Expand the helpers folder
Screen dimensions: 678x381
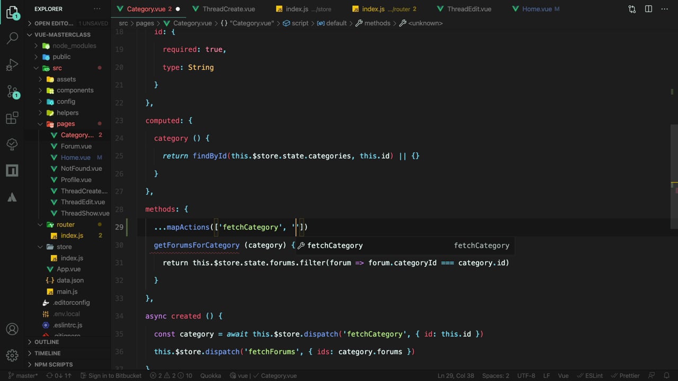tap(67, 113)
